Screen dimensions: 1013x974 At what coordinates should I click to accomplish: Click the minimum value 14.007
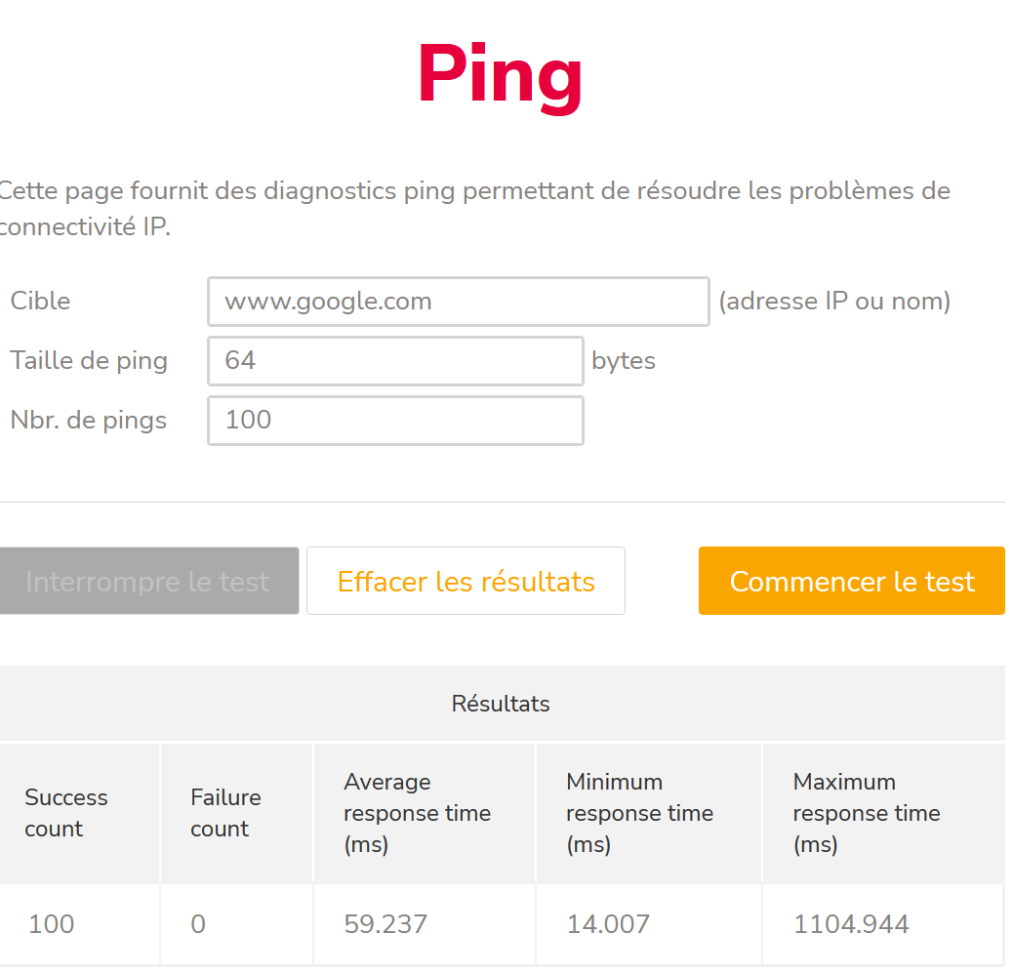tap(608, 924)
